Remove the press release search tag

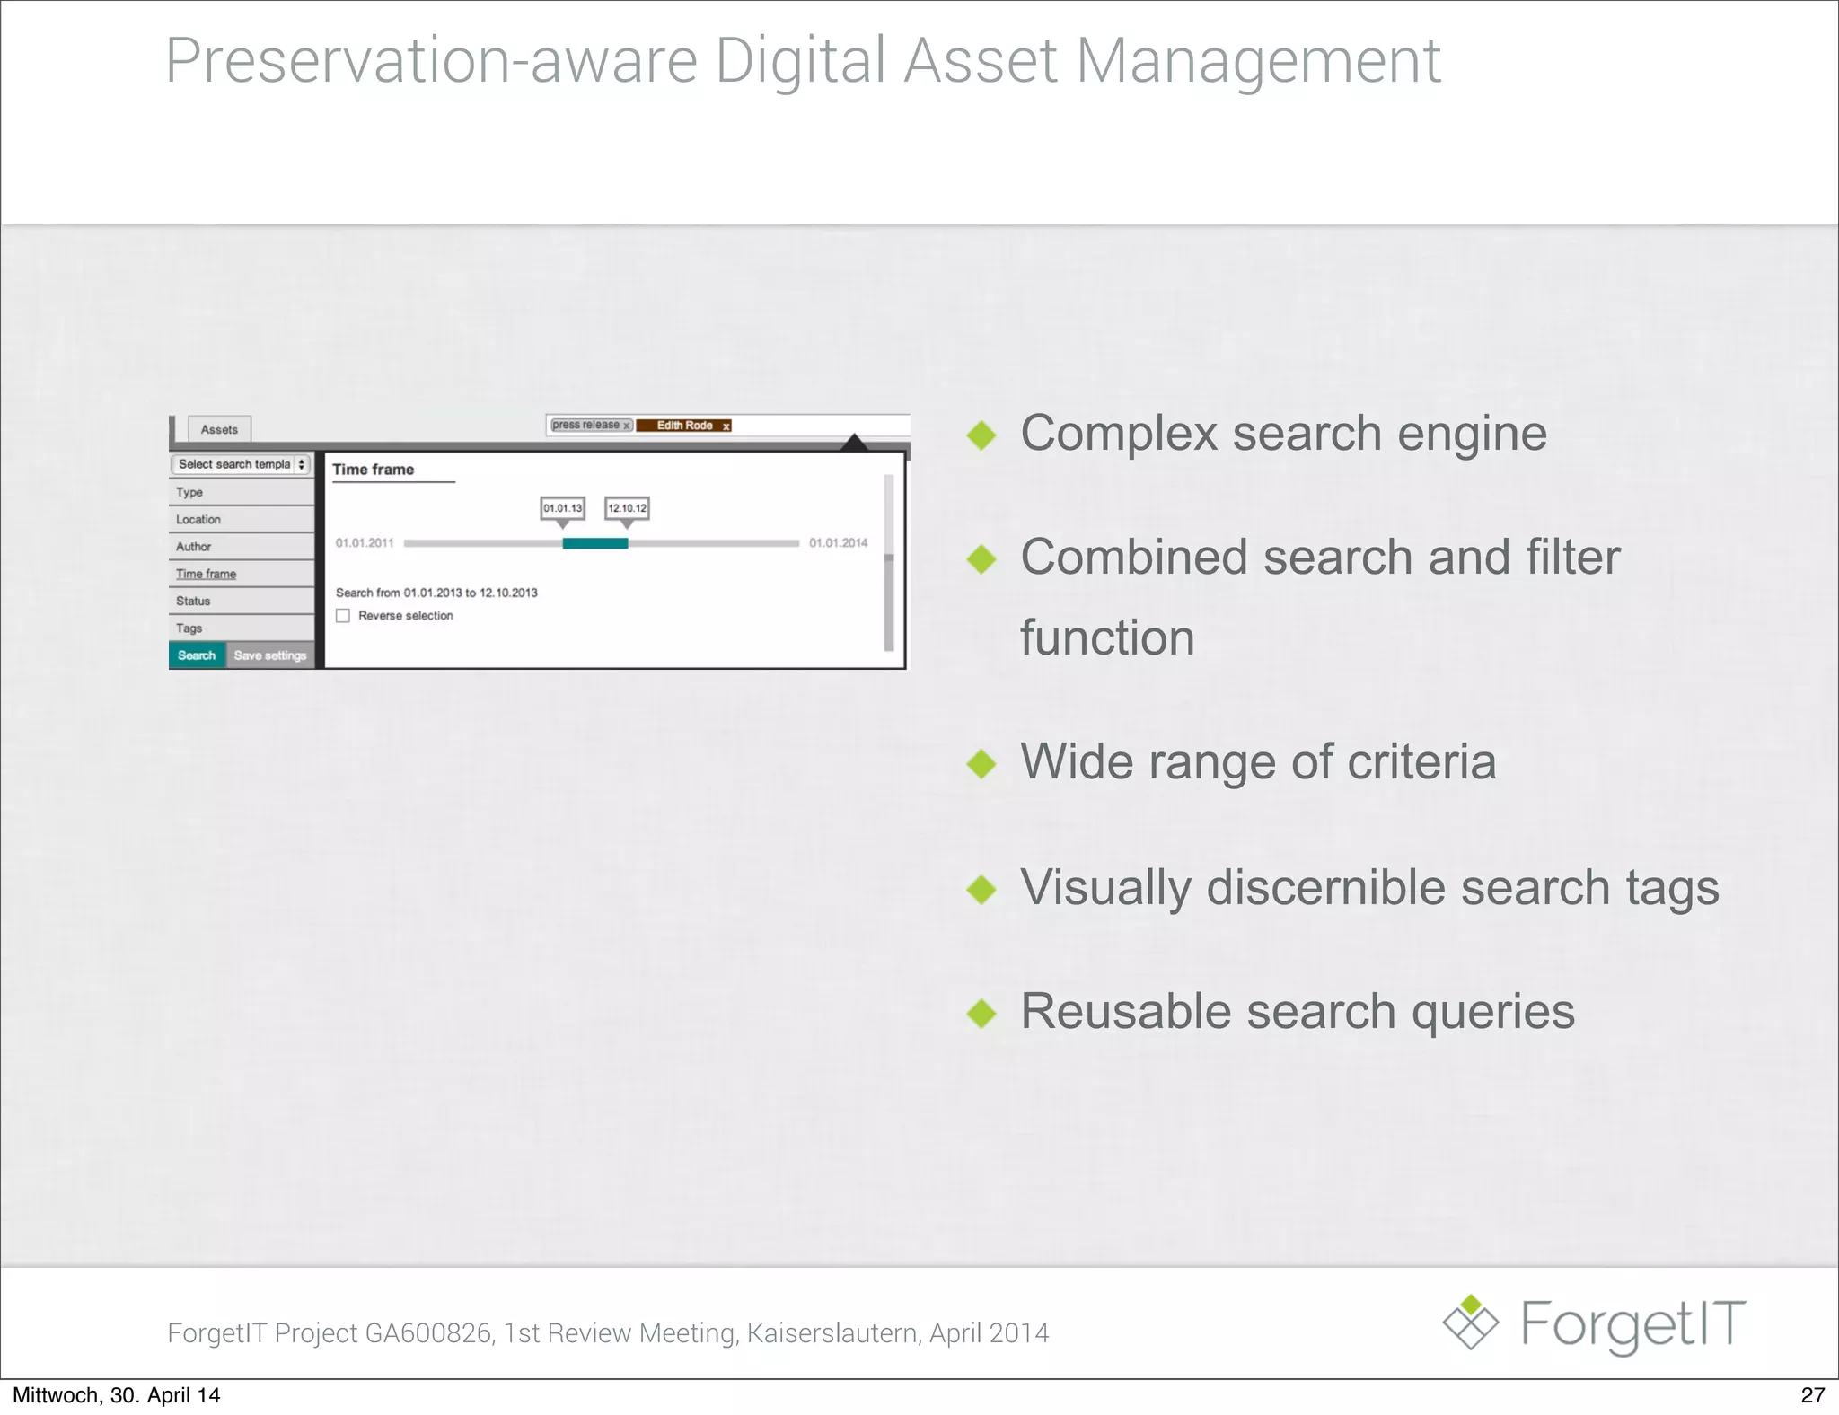(x=627, y=426)
